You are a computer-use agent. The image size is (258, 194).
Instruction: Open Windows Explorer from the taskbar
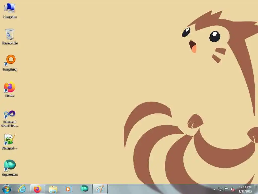[x=53, y=189]
